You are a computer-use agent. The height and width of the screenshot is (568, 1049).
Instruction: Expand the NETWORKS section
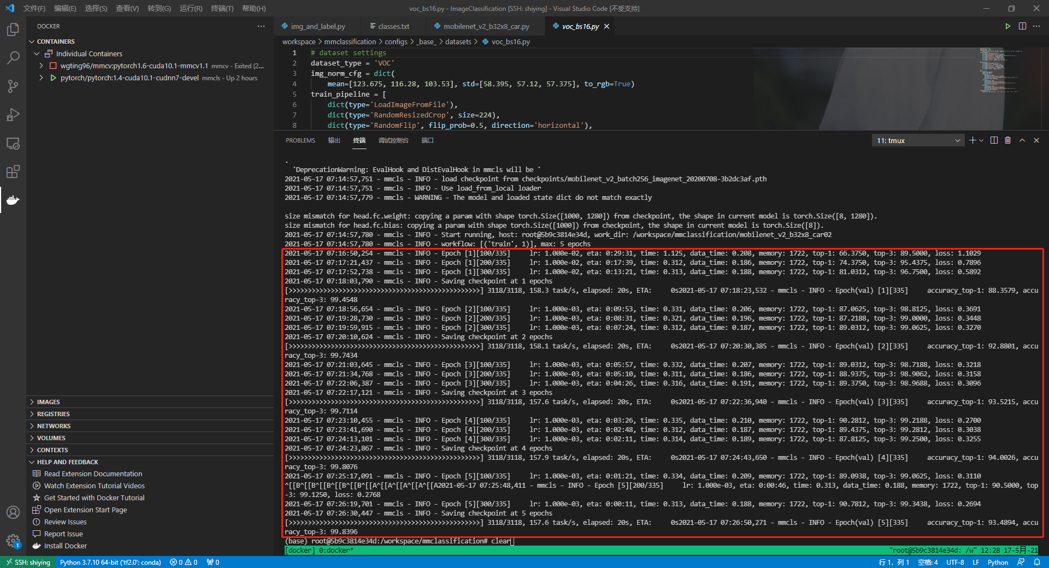[x=150, y=426]
